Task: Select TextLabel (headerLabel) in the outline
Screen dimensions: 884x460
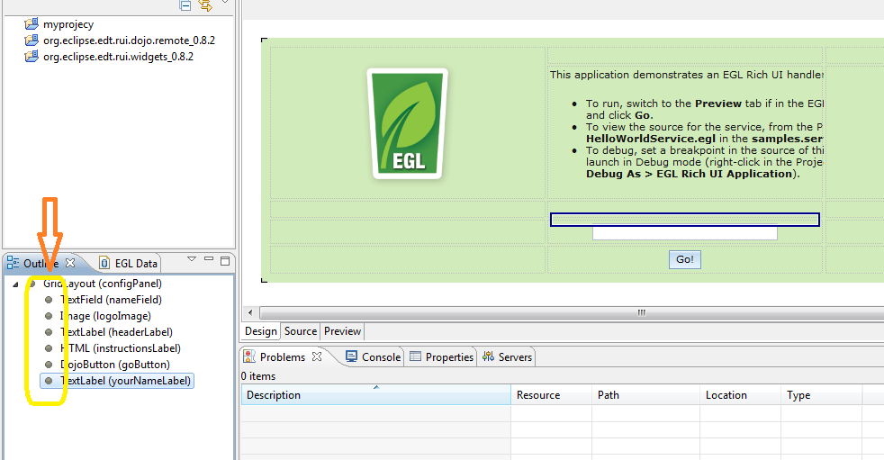Action: pyautogui.click(x=115, y=332)
